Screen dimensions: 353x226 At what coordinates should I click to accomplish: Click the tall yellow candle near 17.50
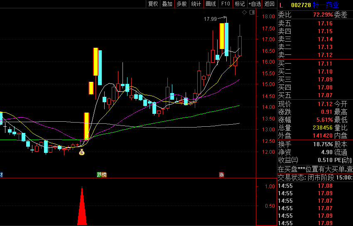(222, 36)
